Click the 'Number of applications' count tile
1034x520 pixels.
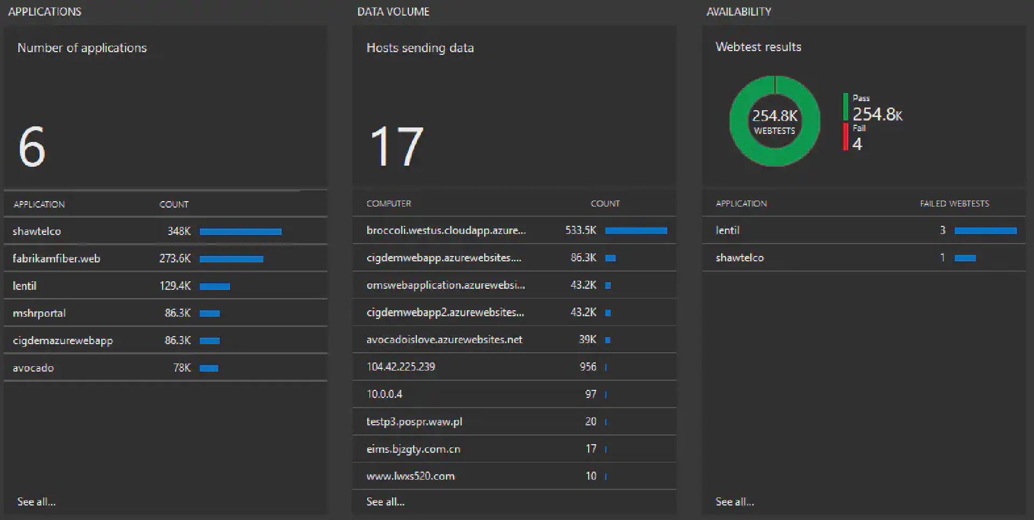click(x=165, y=108)
